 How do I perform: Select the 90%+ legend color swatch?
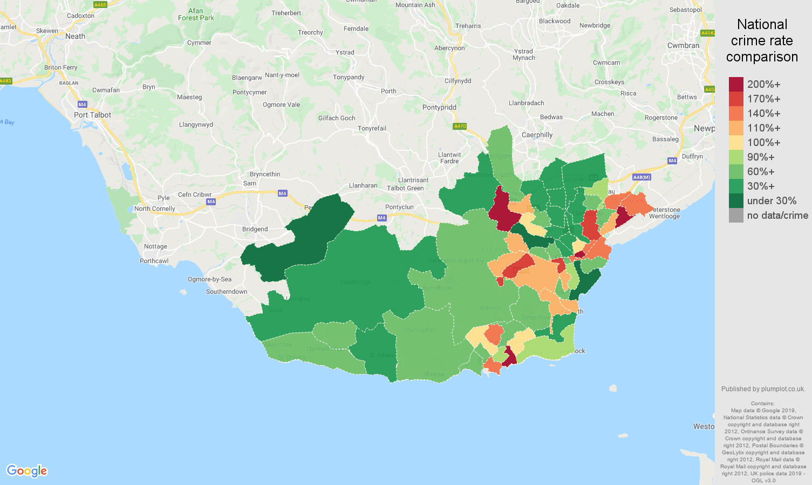(736, 157)
